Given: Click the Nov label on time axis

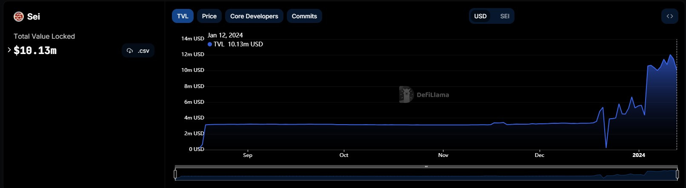Looking at the screenshot, I should pos(443,155).
